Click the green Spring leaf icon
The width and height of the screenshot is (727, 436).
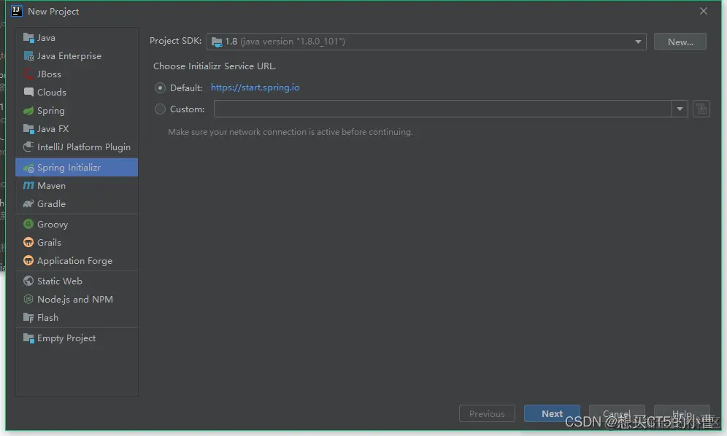28,111
